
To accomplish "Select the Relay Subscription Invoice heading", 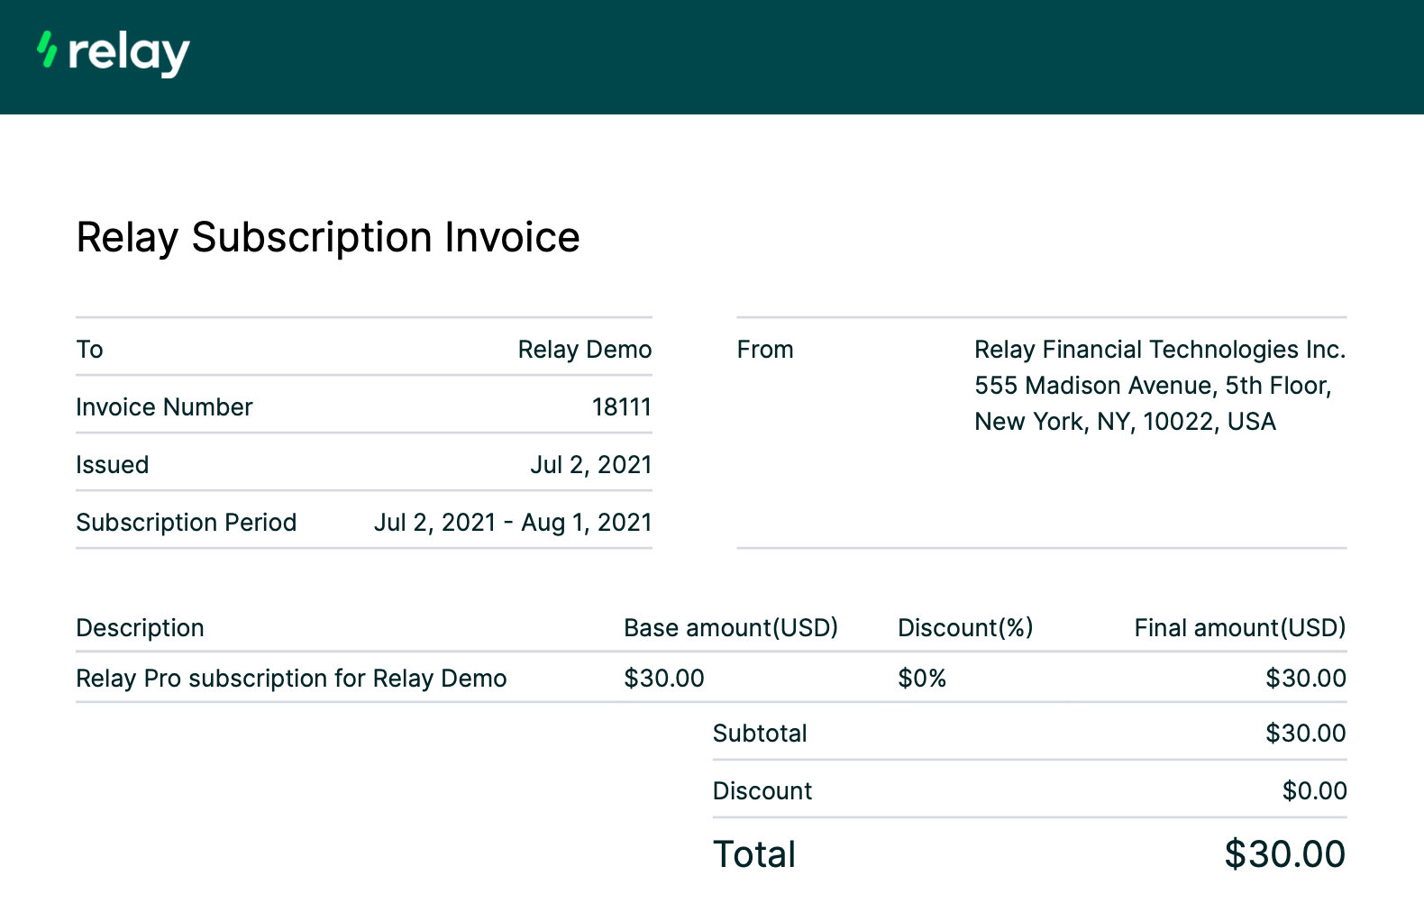I will [327, 238].
